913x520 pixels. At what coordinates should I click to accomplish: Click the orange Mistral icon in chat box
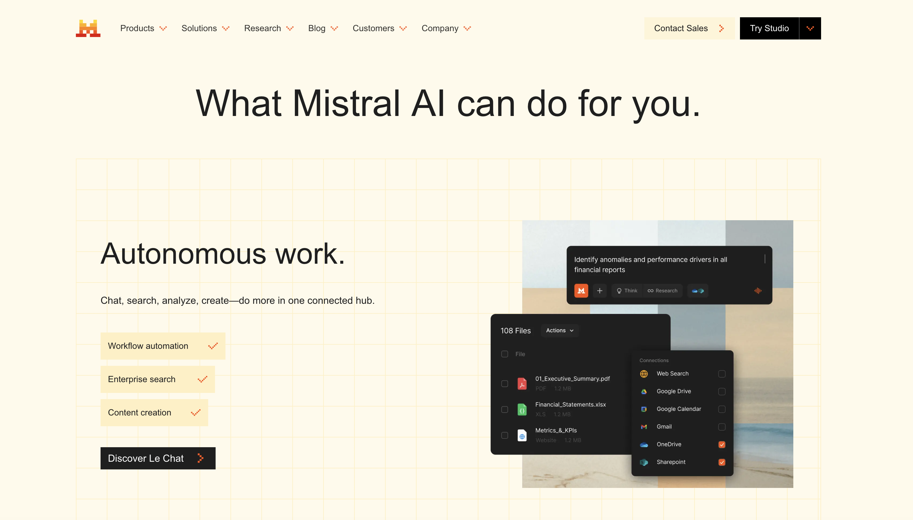click(581, 290)
